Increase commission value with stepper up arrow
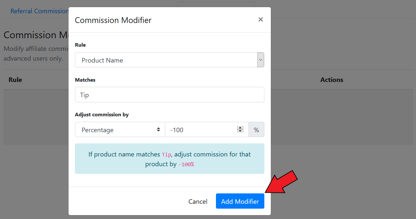This screenshot has height=219, width=416. click(x=240, y=128)
